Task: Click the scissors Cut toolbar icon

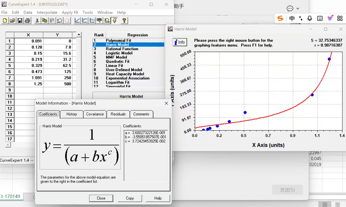Action: [x=37, y=21]
